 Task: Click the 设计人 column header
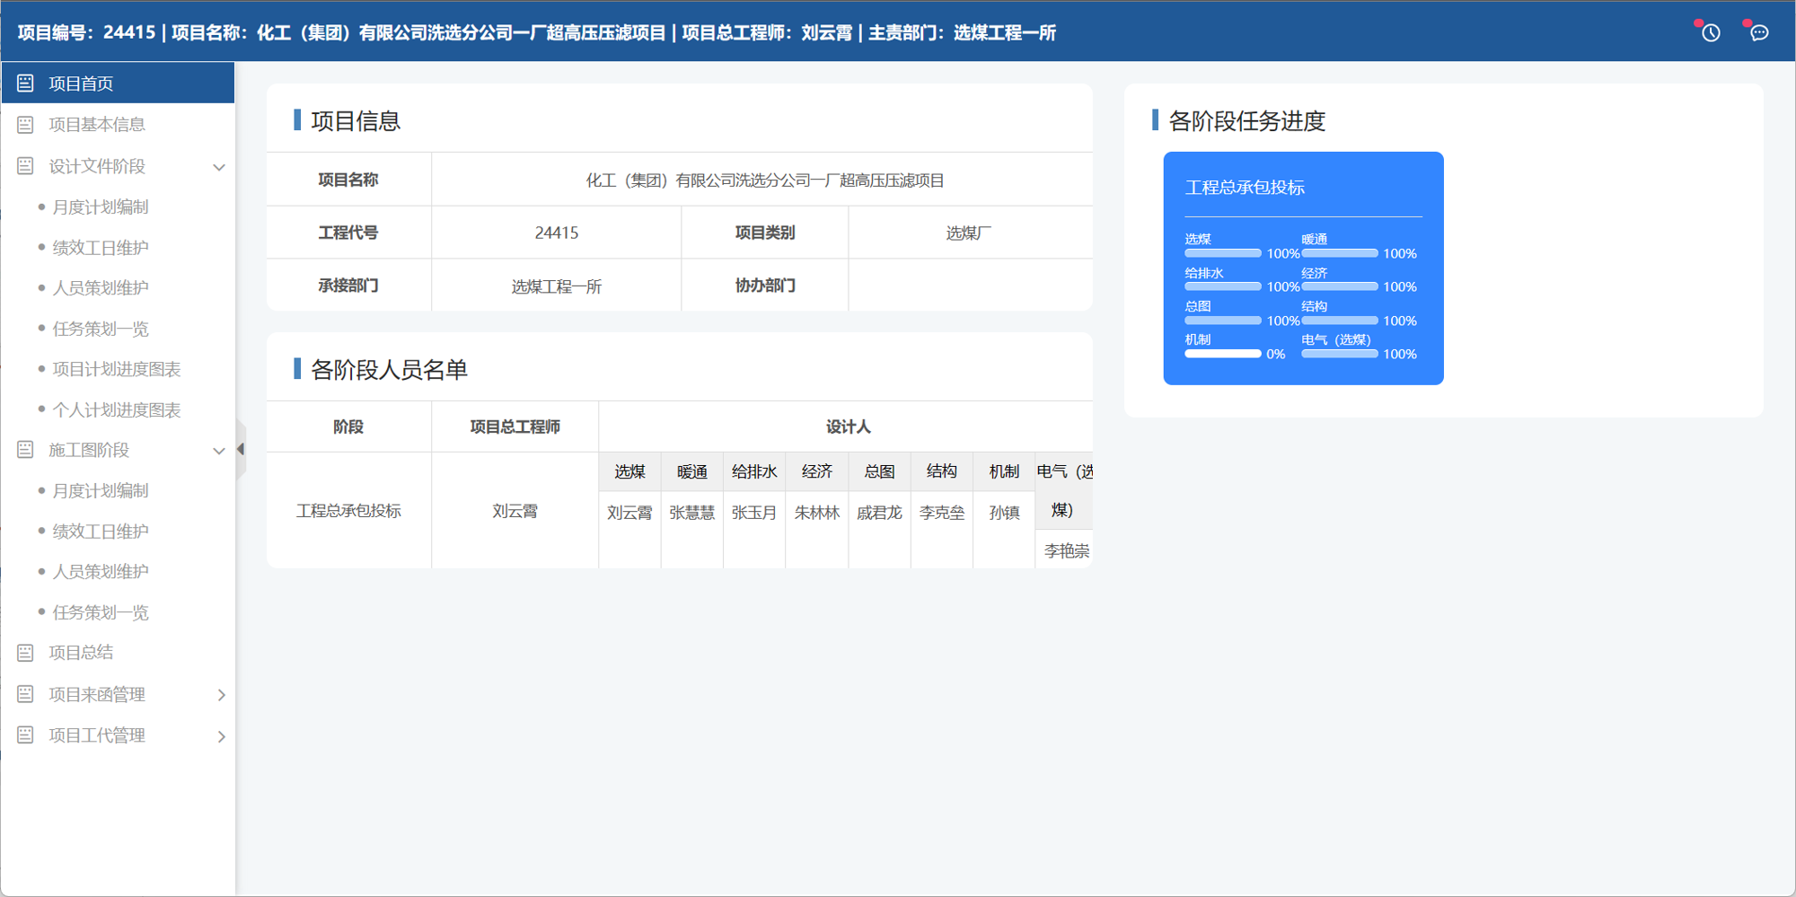tap(848, 427)
